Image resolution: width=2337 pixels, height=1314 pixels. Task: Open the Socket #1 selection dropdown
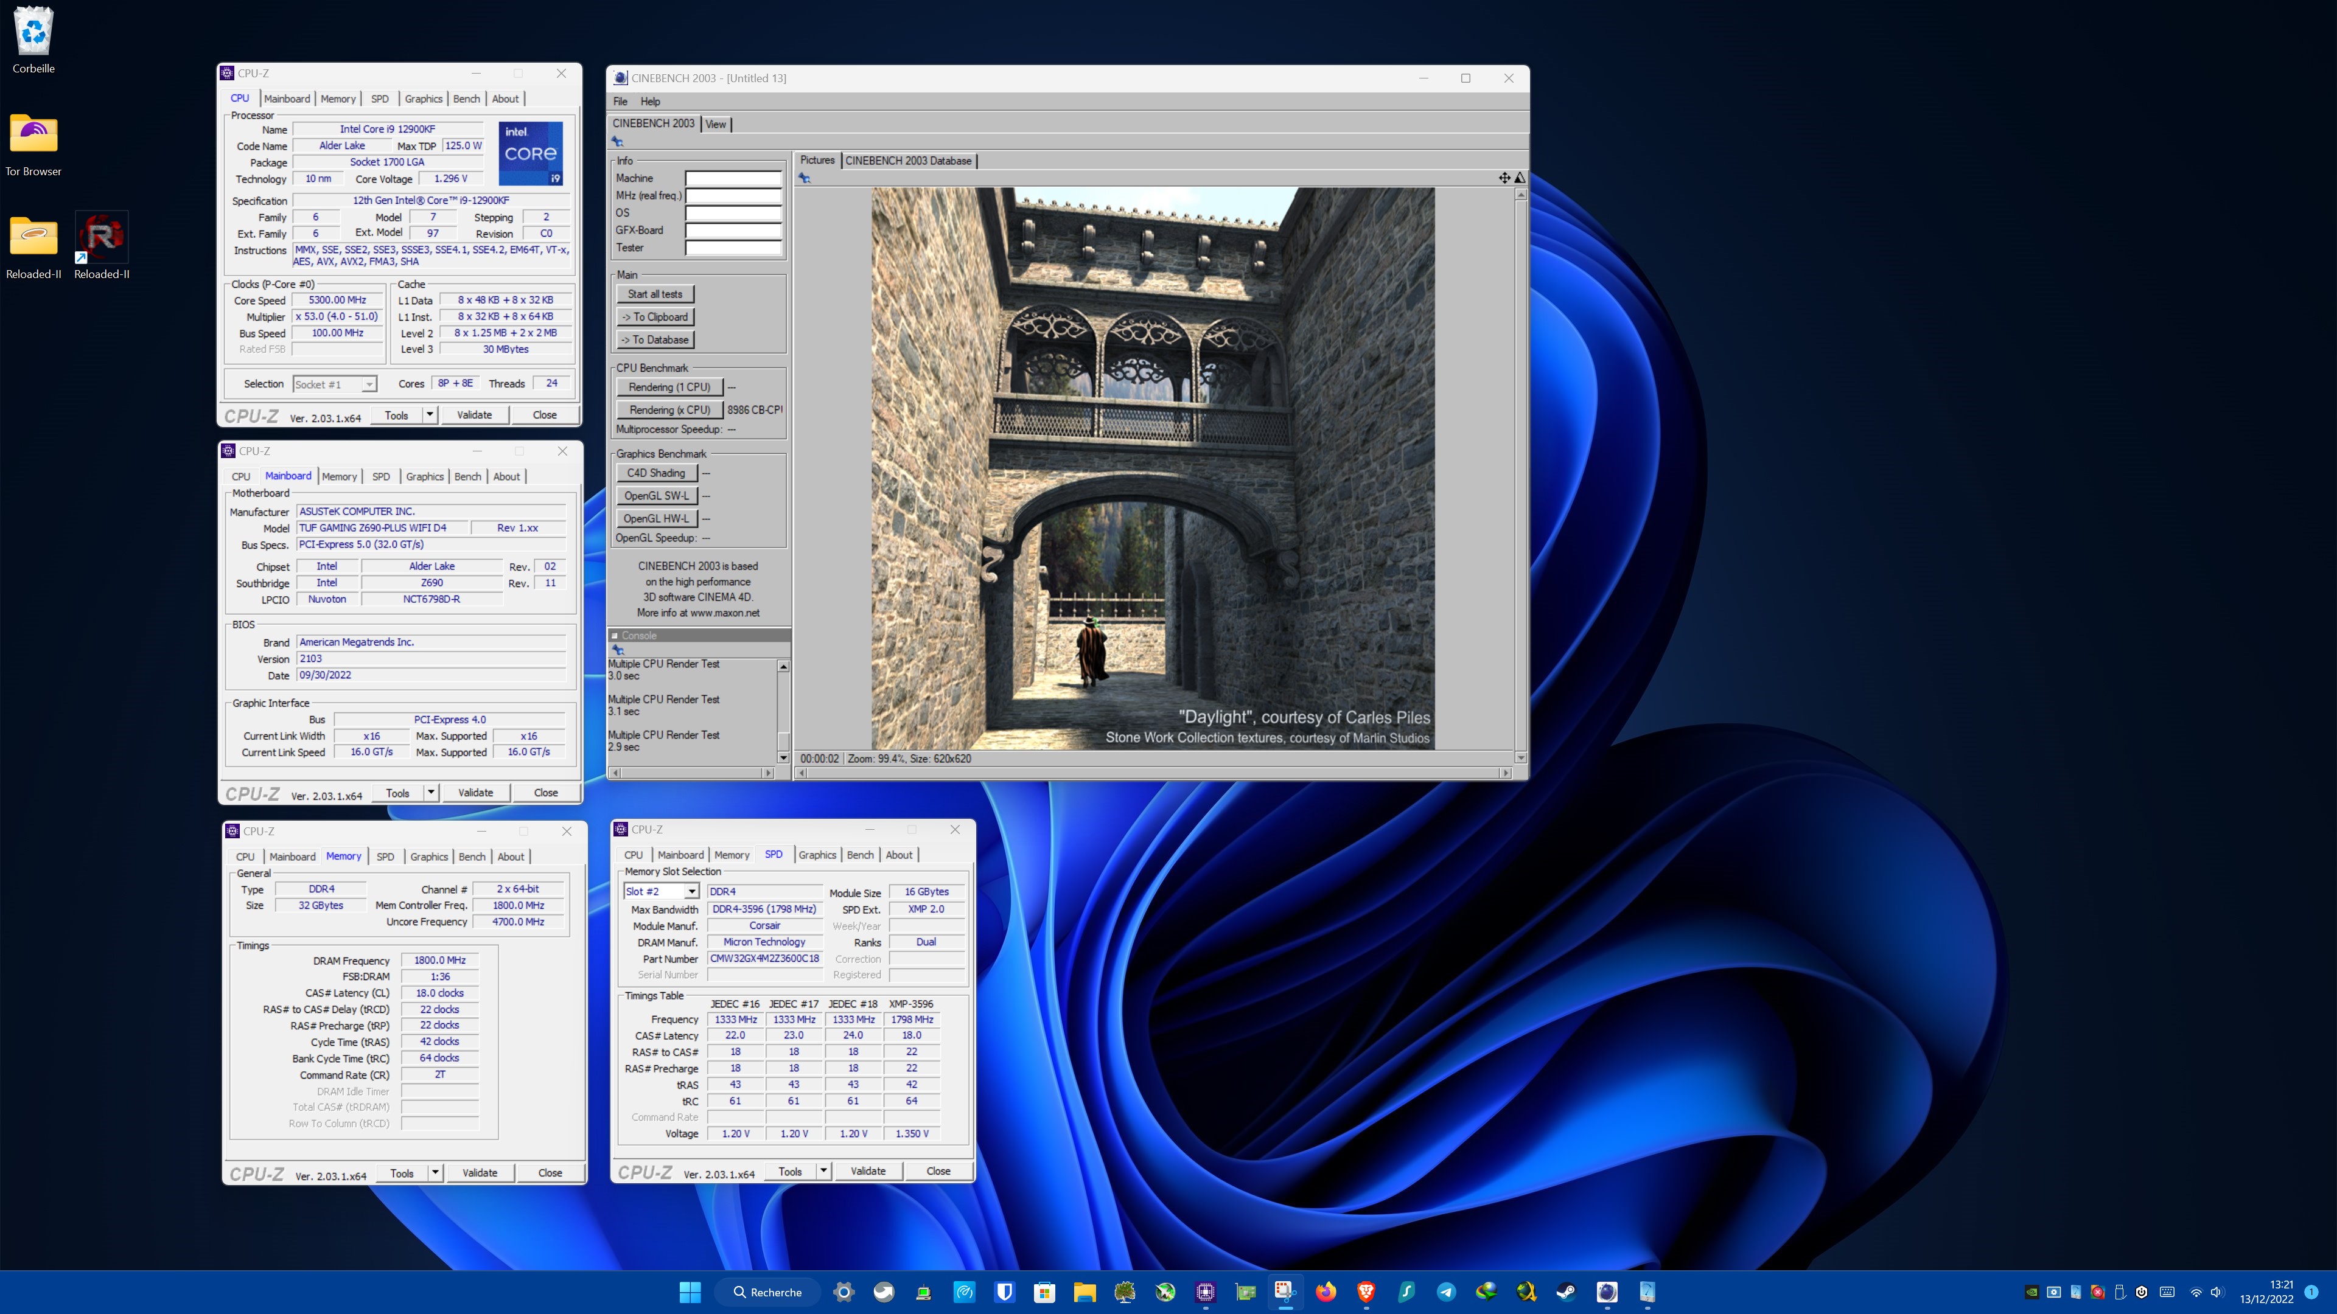[x=334, y=384]
